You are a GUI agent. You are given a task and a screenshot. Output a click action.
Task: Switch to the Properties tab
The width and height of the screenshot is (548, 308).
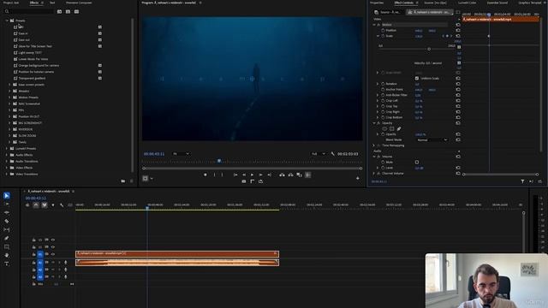point(377,3)
